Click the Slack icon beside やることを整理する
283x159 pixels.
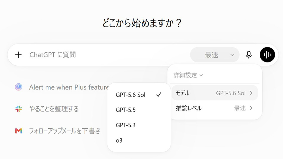[x=19, y=109]
